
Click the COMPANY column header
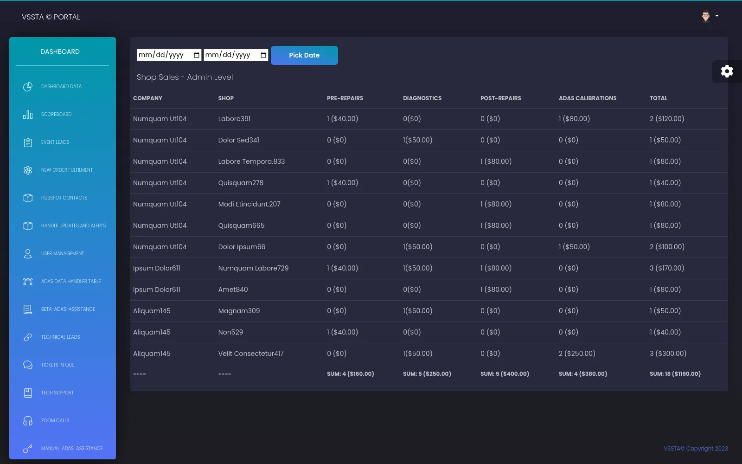[147, 98]
